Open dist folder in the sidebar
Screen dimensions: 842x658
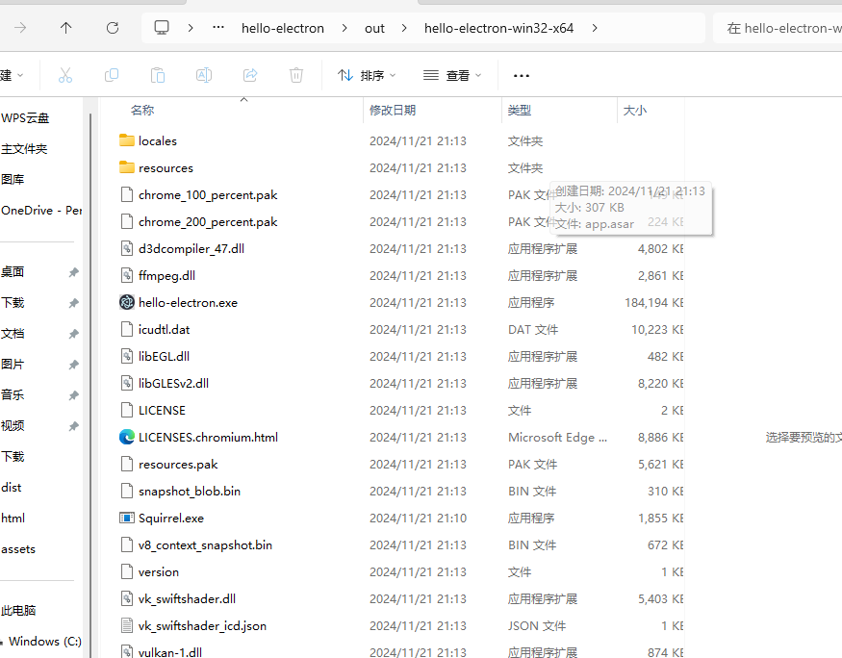tap(12, 488)
